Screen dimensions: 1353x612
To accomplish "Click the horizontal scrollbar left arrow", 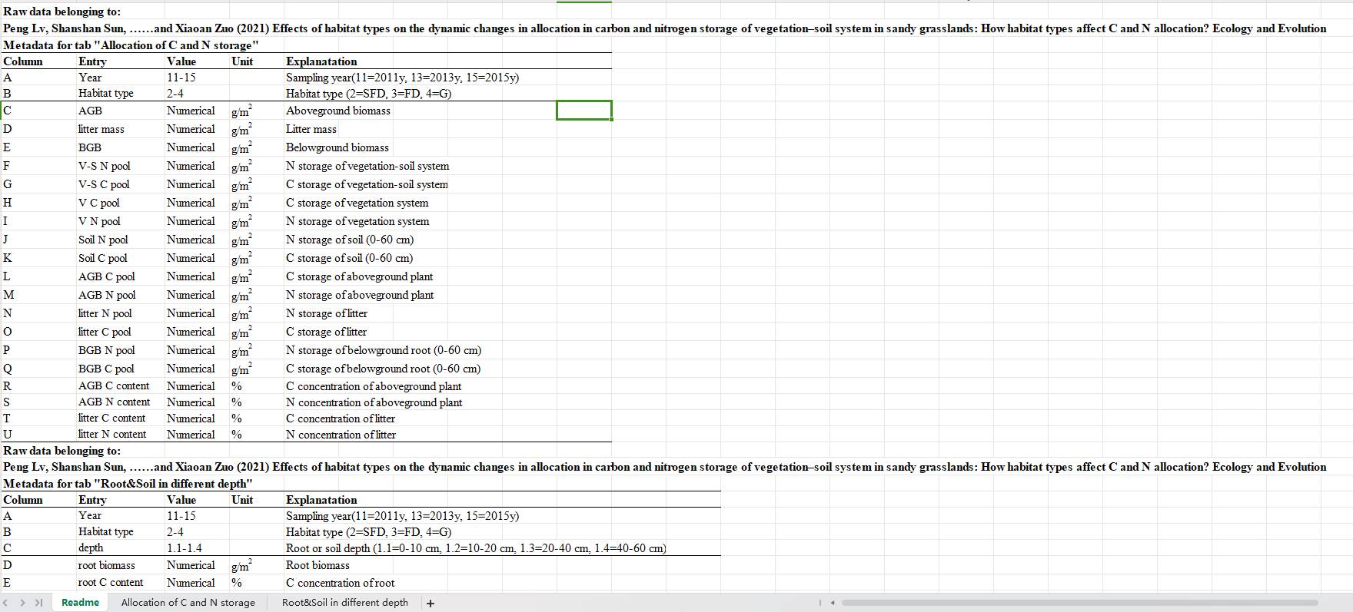I will [x=833, y=603].
